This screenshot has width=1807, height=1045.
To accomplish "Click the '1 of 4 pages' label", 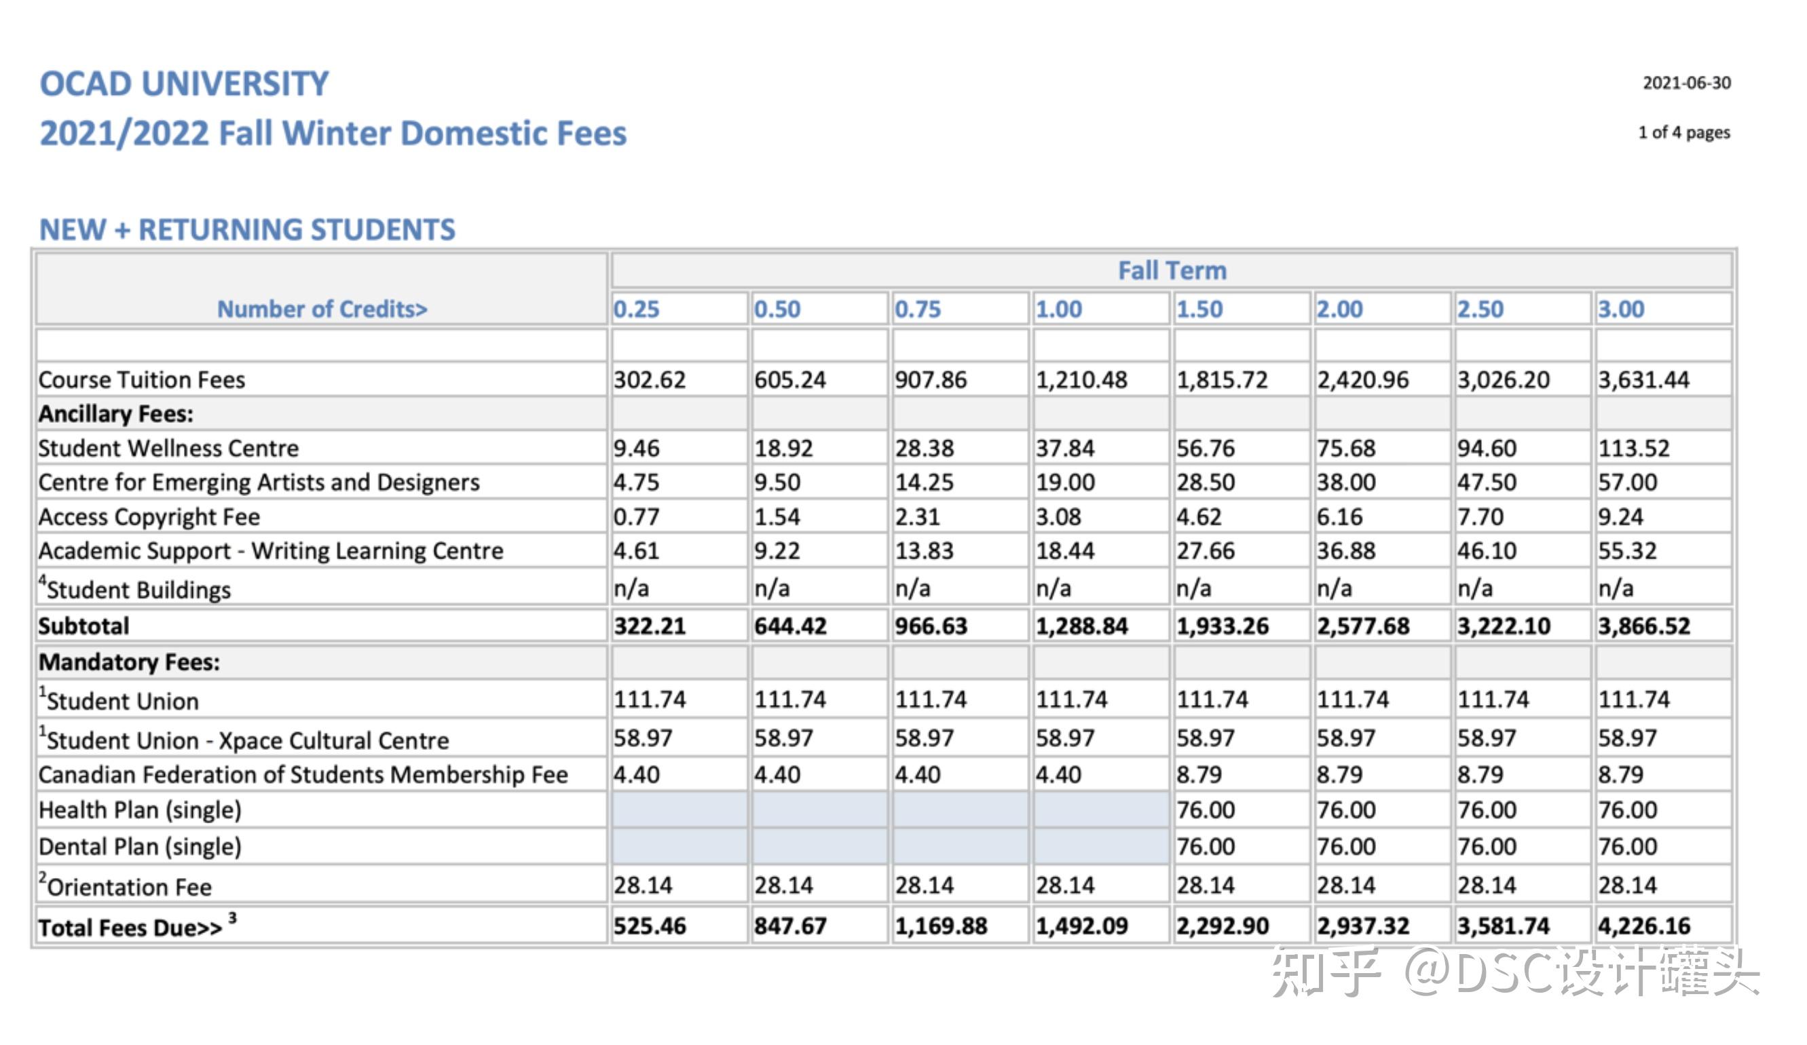I will pyautogui.click(x=1683, y=132).
